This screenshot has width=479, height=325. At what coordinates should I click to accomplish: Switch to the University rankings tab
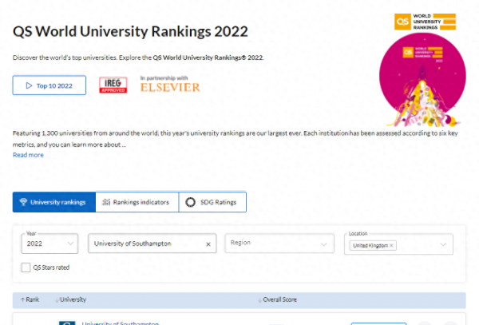click(x=54, y=202)
